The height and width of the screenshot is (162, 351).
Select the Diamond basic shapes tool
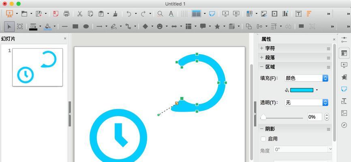(x=145, y=27)
